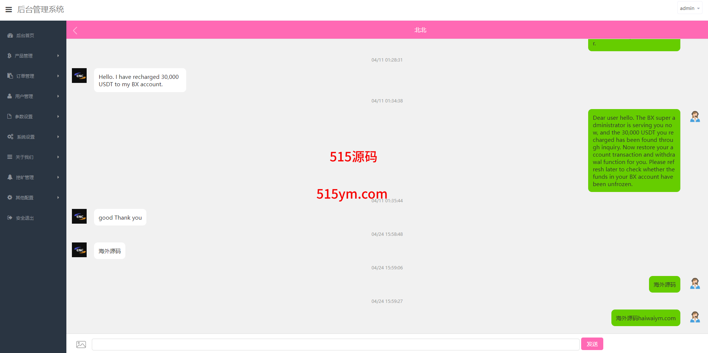The image size is (708, 353).
Task: Click the bell icon beside 挖矿管理
Action: click(x=10, y=177)
